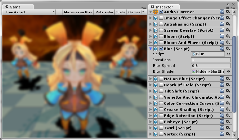Expand the Motion Blur (Script) component
239x140 pixels.
tap(151, 79)
